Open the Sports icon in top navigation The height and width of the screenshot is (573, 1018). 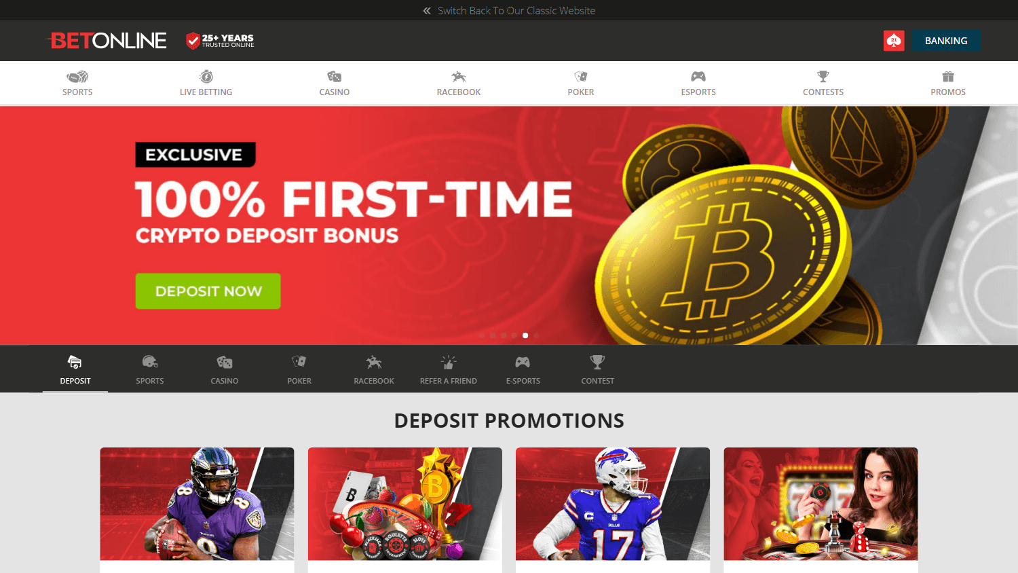tap(77, 77)
